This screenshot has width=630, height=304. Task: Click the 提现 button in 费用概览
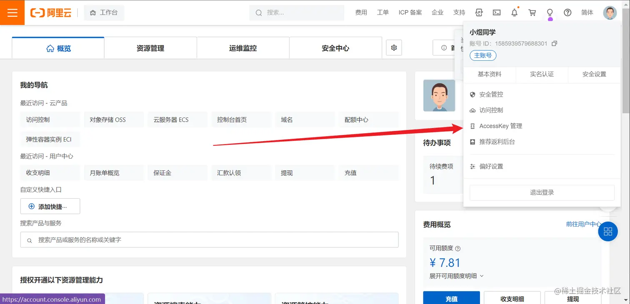click(573, 299)
